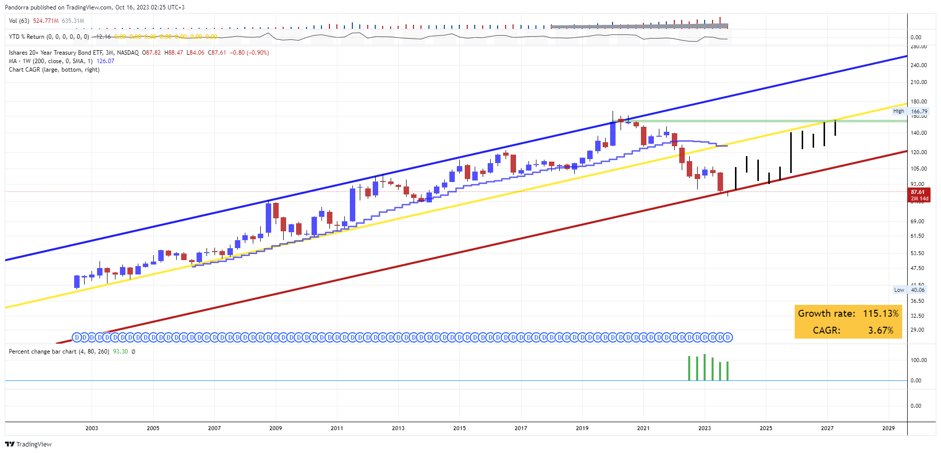Click the High 166.79 price label
Image resolution: width=941 pixels, height=453 pixels.
pos(910,111)
